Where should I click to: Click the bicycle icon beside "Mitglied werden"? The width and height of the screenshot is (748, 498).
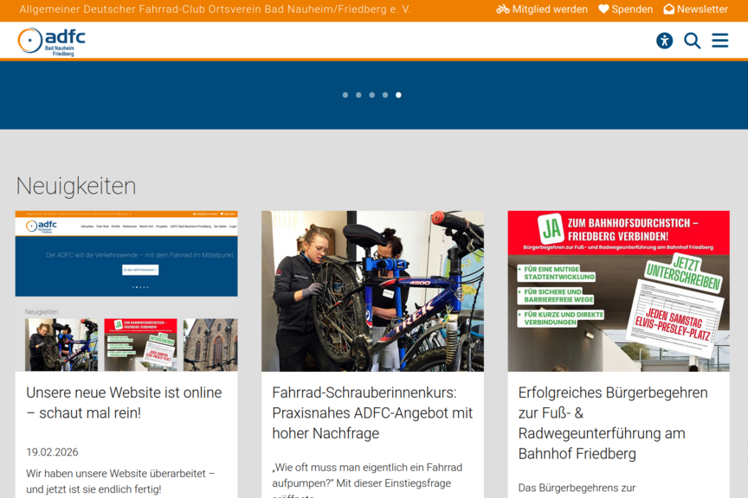pyautogui.click(x=502, y=10)
